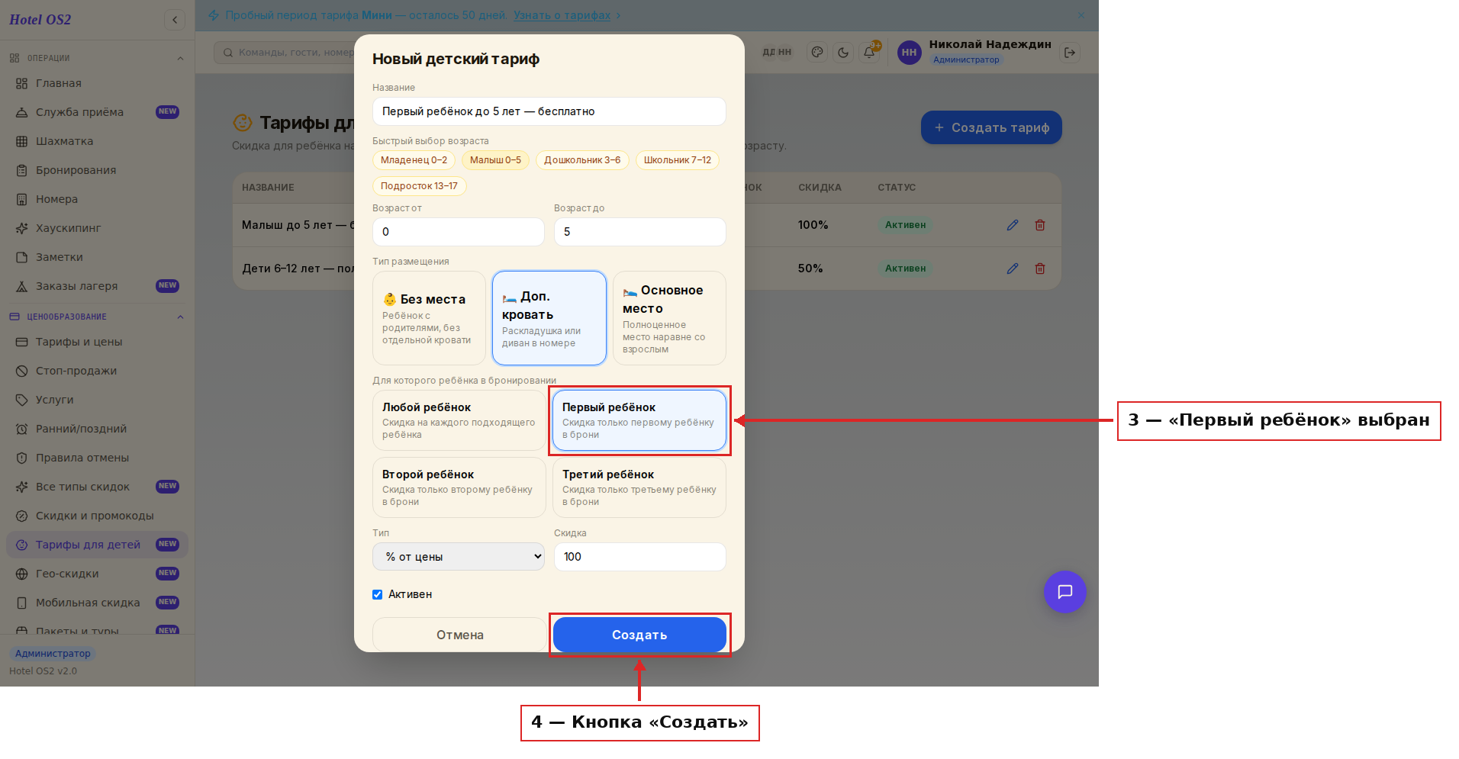Open the theme palette icon
This screenshot has height=759, width=1459.
pos(817,53)
